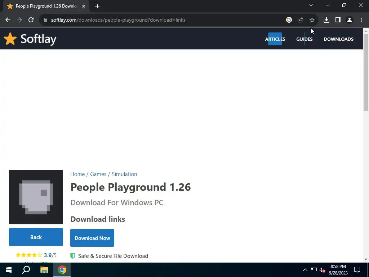Open a new tab
Image resolution: width=369 pixels, height=277 pixels.
coord(97,6)
